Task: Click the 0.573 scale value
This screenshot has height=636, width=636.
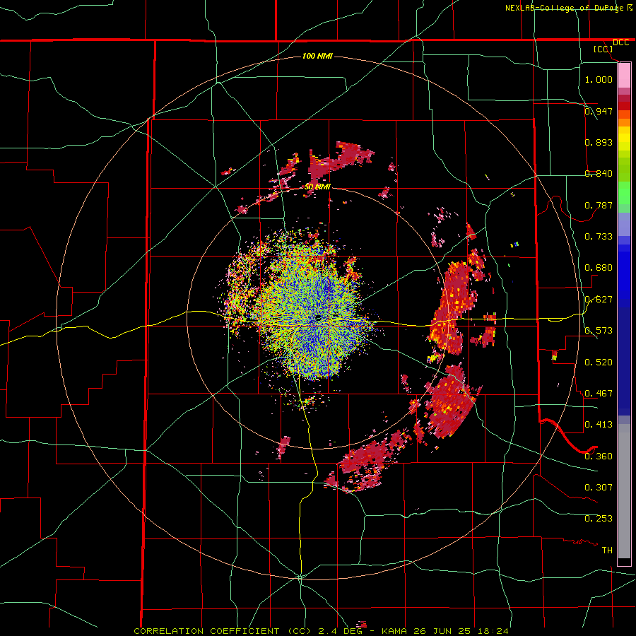Action: [599, 331]
